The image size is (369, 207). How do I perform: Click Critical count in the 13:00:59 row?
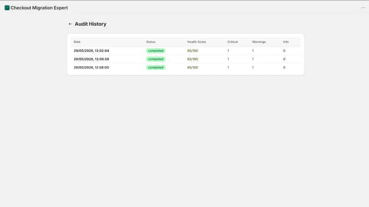(x=228, y=59)
